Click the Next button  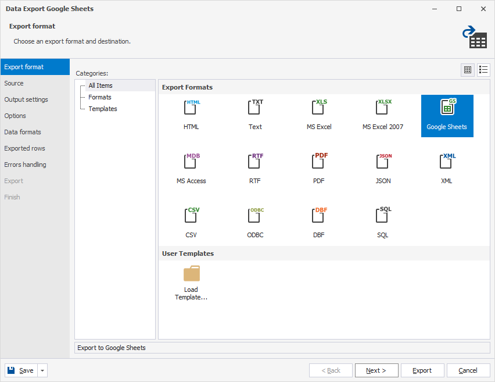click(x=376, y=370)
